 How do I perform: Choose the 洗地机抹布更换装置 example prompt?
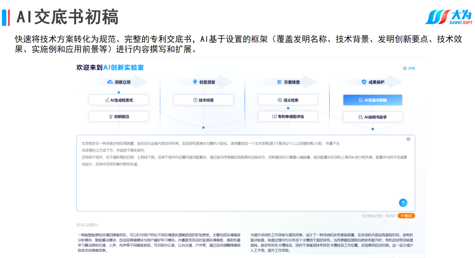pyautogui.click(x=332, y=243)
